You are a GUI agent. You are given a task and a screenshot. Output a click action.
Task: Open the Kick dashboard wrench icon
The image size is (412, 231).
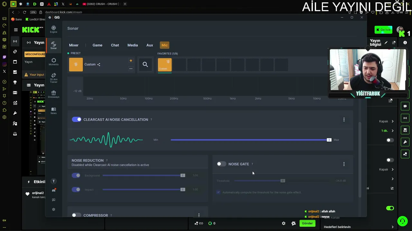pyautogui.click(x=15, y=113)
